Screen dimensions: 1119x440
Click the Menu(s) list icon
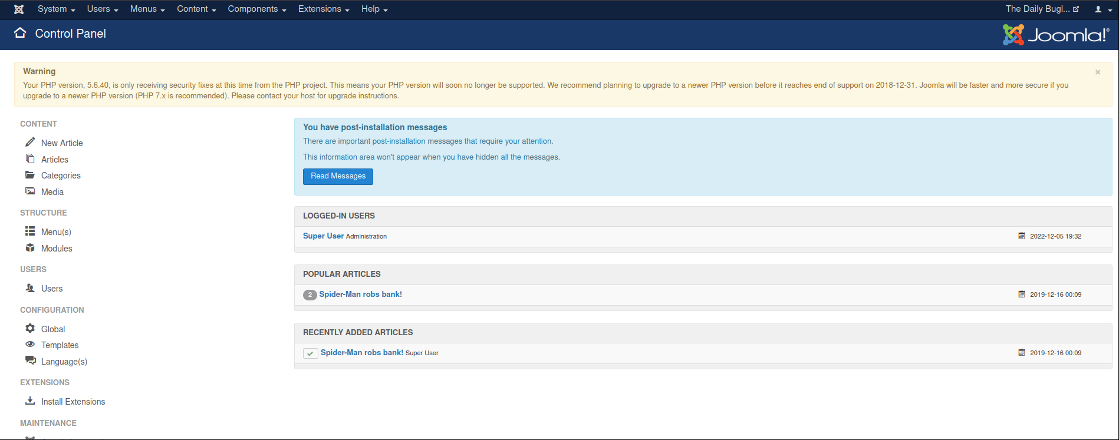point(30,231)
